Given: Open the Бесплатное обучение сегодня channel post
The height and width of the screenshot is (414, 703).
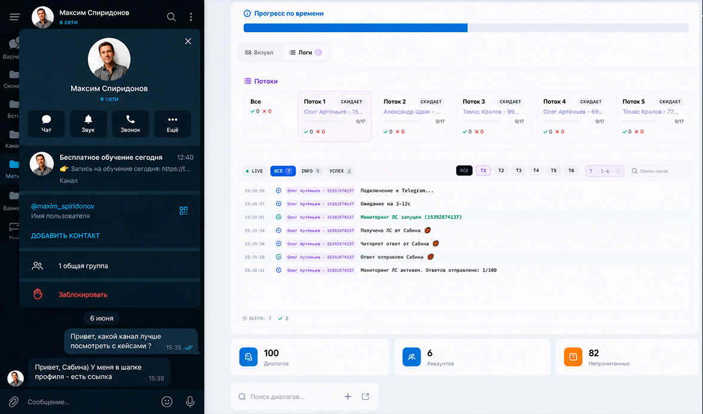Looking at the screenshot, I should (109, 169).
